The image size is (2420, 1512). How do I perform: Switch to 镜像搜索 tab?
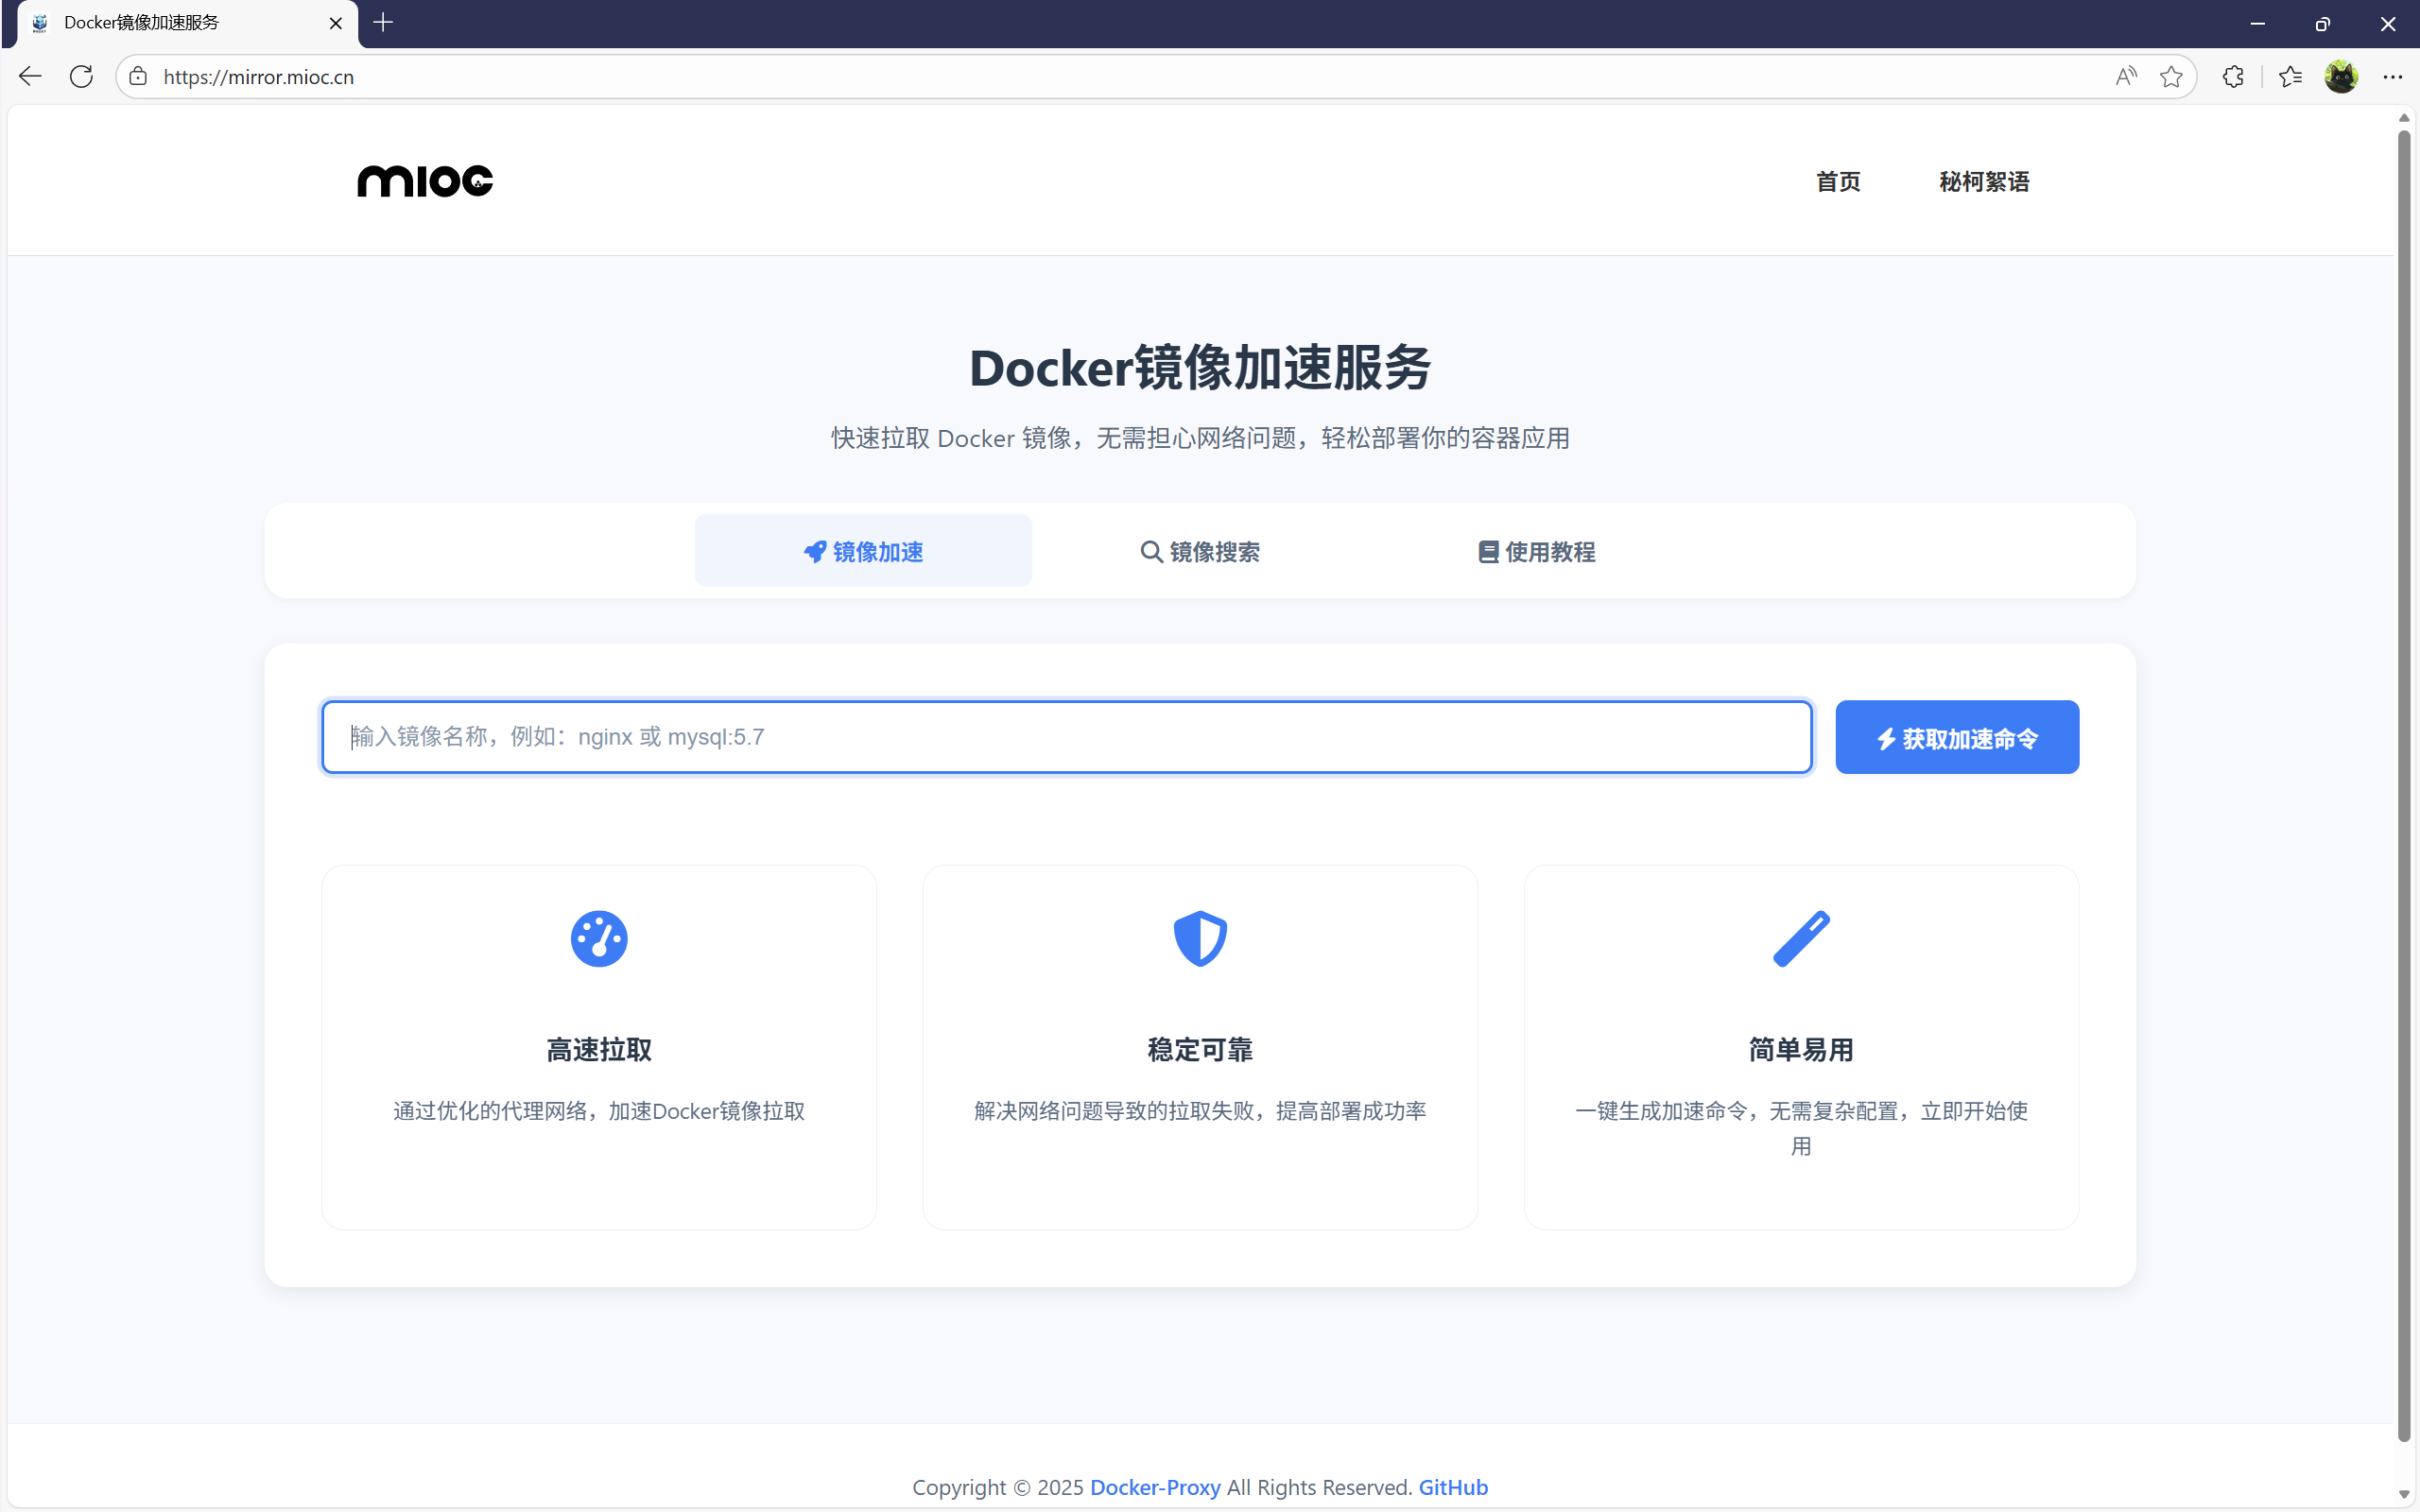click(x=1200, y=552)
